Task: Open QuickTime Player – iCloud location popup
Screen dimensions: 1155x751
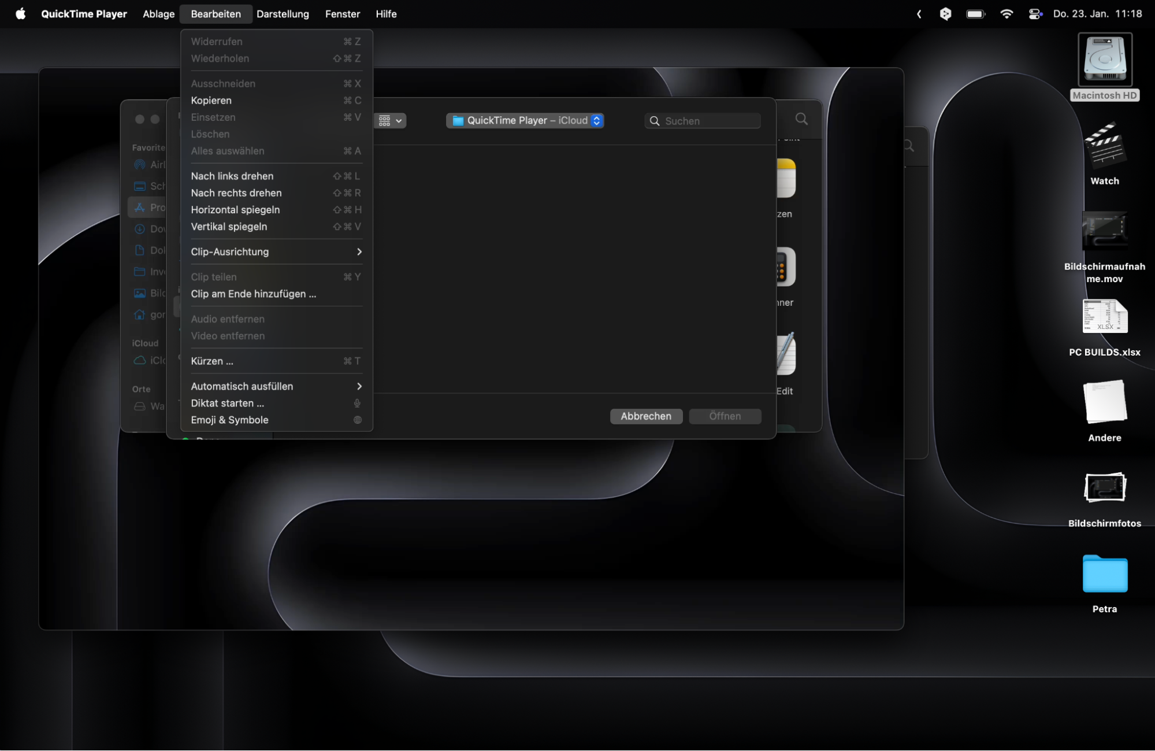Action: [525, 121]
